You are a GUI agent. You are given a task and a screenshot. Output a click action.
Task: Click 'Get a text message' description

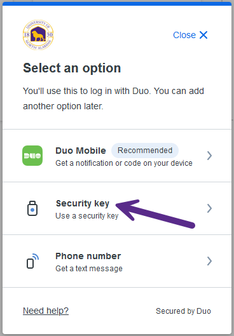(x=89, y=269)
